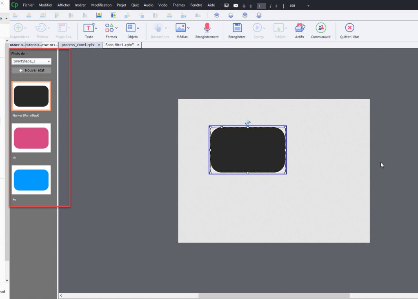
Task: Open the Texte tool
Action: [x=89, y=31]
